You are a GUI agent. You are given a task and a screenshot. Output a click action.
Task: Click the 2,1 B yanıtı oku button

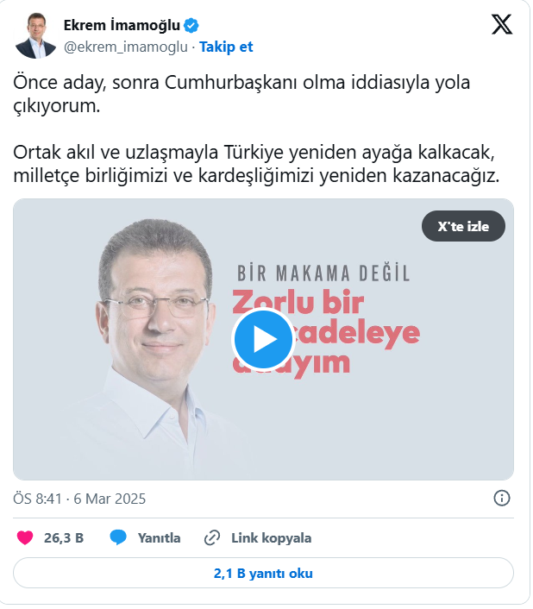pyautogui.click(x=263, y=573)
